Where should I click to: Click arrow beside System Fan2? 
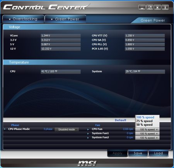tap(88, 138)
